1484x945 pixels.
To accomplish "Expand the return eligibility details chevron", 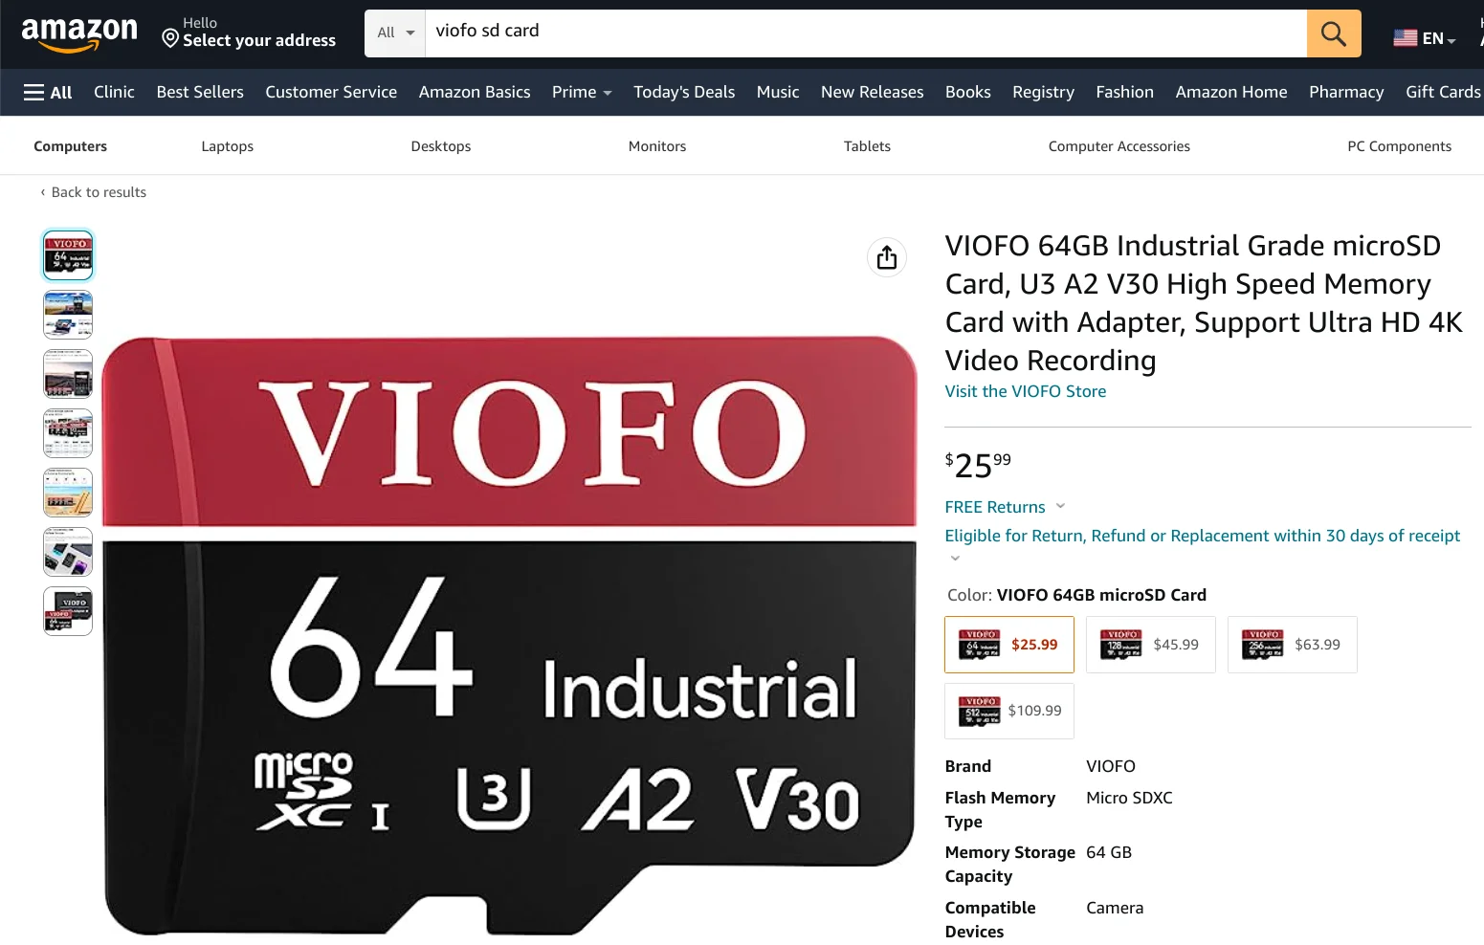I will 955,558.
